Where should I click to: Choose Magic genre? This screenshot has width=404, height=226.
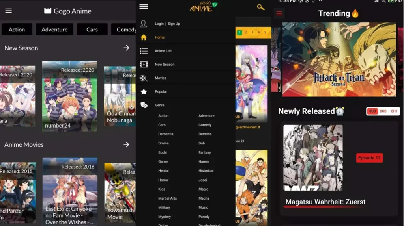pos(203,189)
